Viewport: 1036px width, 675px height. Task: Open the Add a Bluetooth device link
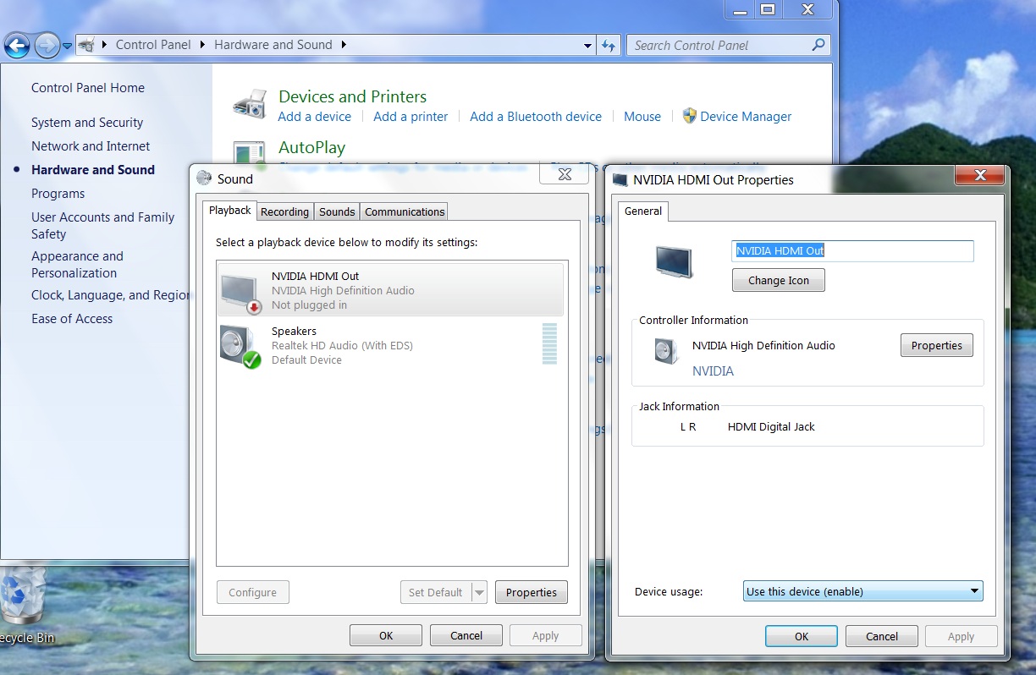536,117
